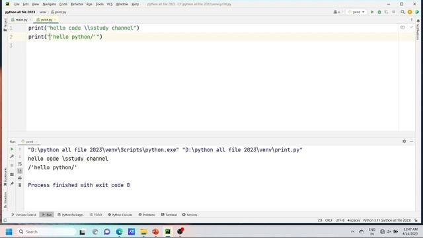Open the Refactor menu
This screenshot has width=423, height=238.
click(77, 5)
